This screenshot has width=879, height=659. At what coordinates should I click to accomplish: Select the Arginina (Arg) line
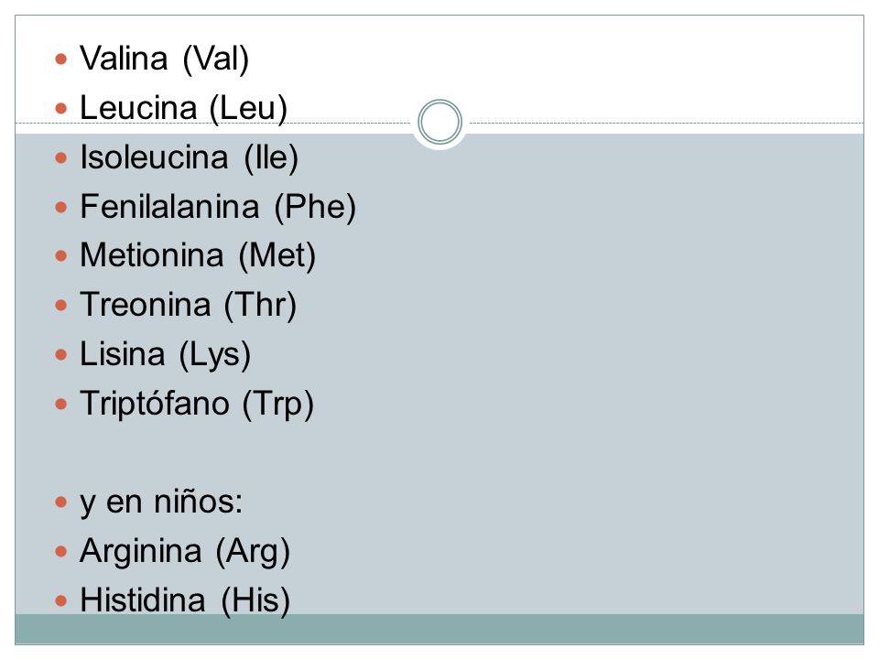coord(185,551)
